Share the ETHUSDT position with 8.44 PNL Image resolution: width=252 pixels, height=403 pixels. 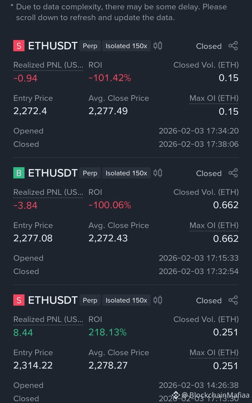click(x=233, y=300)
